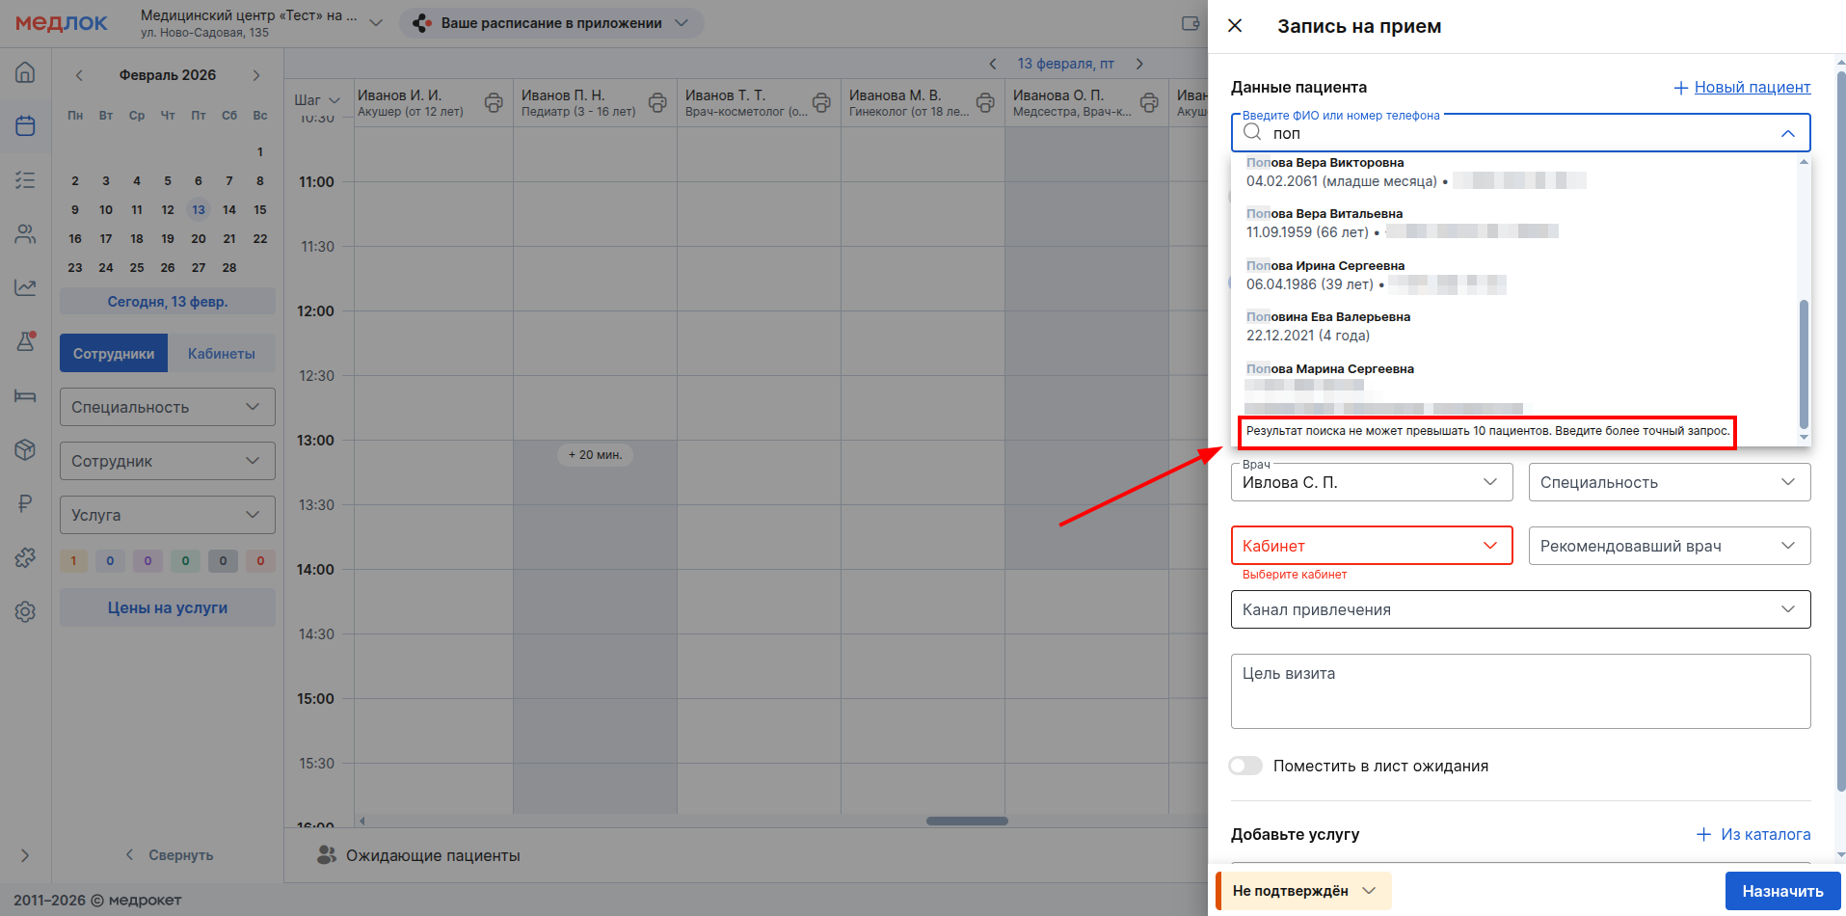Click the home icon in sidebar
The image size is (1846, 916).
coord(25,72)
